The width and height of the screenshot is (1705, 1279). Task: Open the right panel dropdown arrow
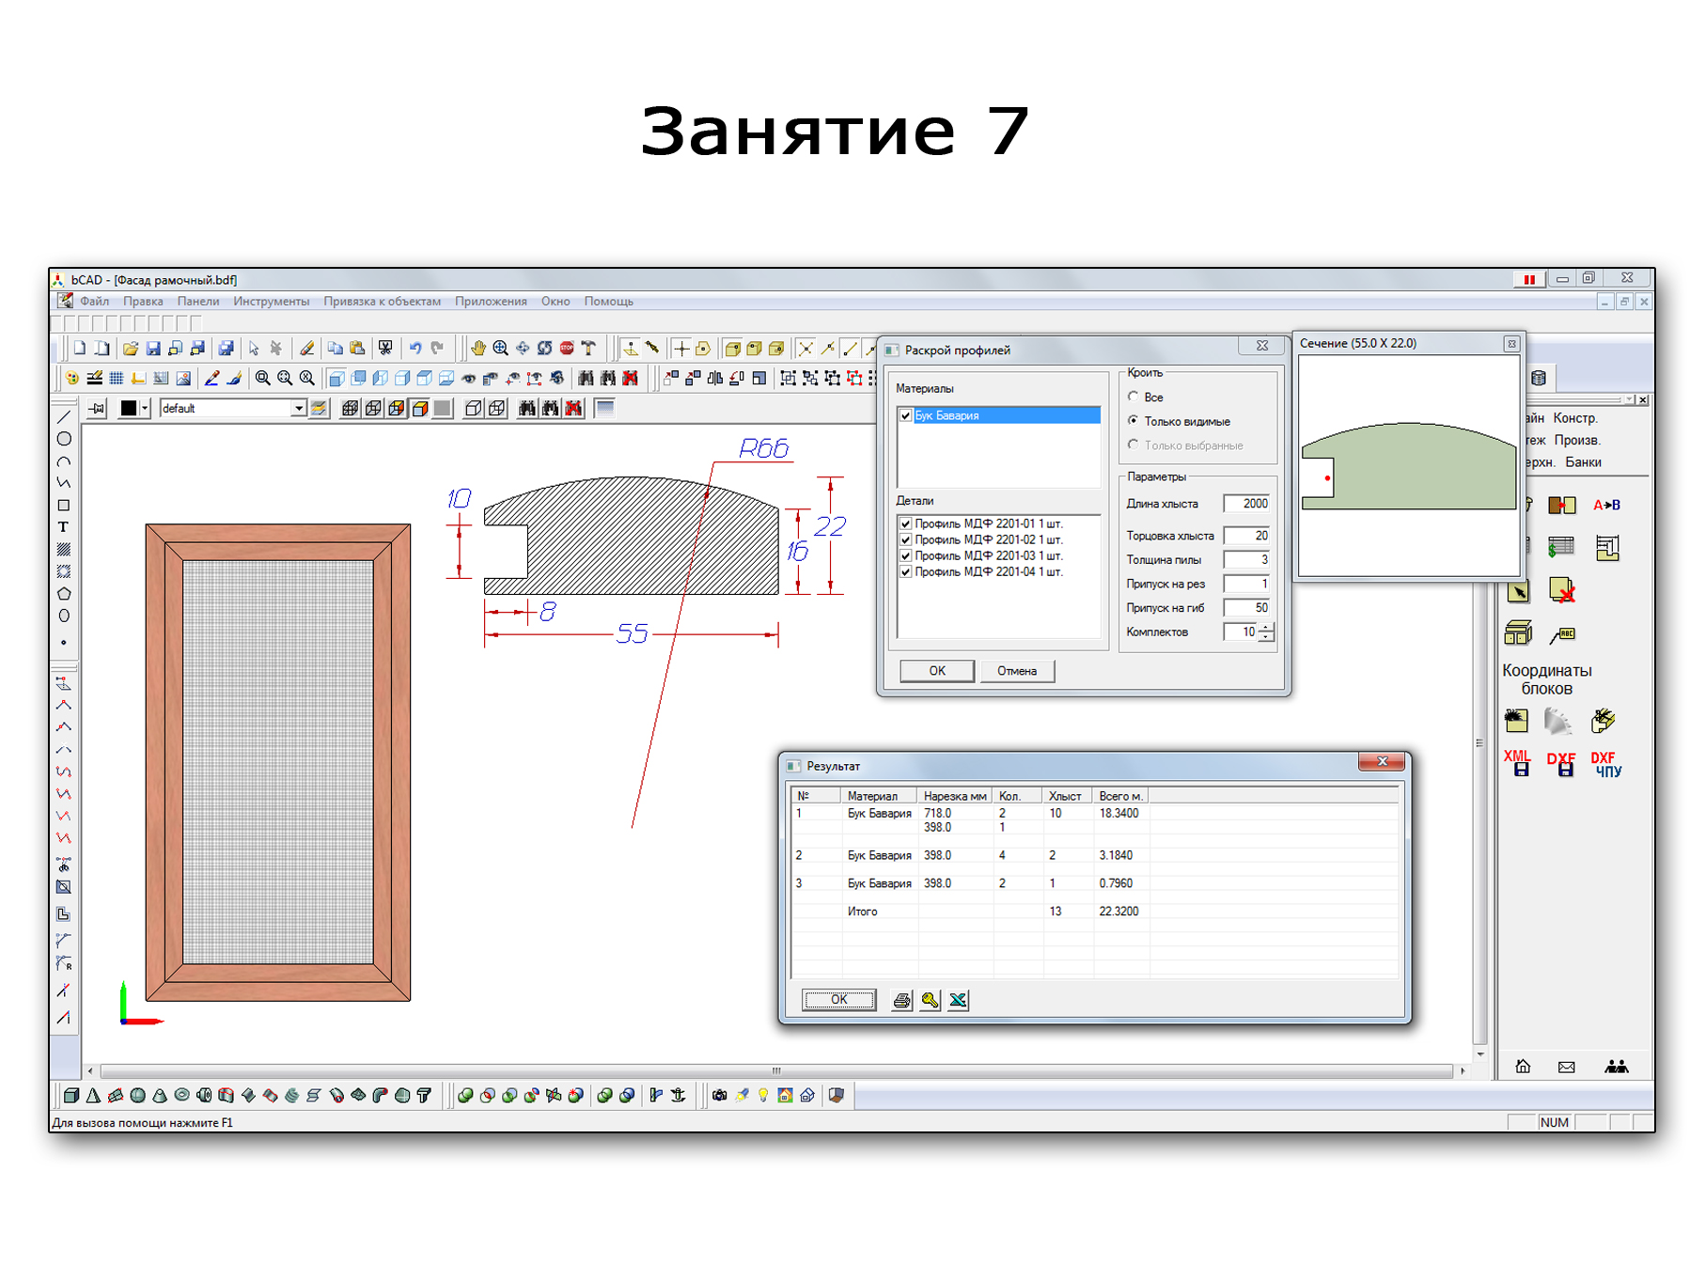pyautogui.click(x=1630, y=400)
